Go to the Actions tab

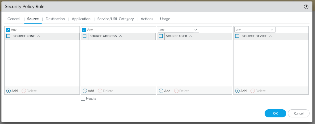coord(147,19)
